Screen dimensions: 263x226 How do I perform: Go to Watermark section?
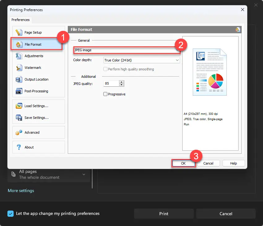click(x=33, y=68)
